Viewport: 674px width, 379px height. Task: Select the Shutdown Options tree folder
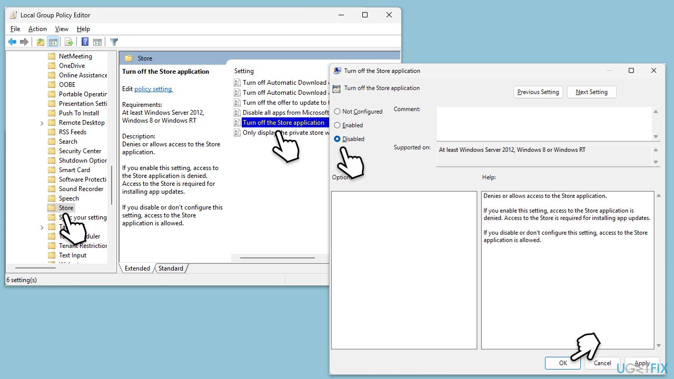(x=83, y=161)
